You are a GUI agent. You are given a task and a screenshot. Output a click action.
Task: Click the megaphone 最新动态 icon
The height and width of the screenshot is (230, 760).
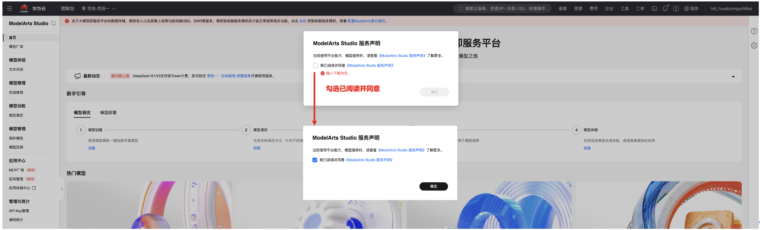click(77, 76)
